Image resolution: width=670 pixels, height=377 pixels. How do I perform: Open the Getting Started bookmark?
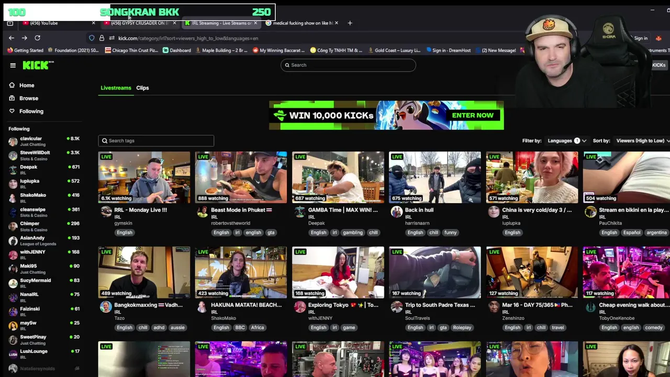[25, 50]
